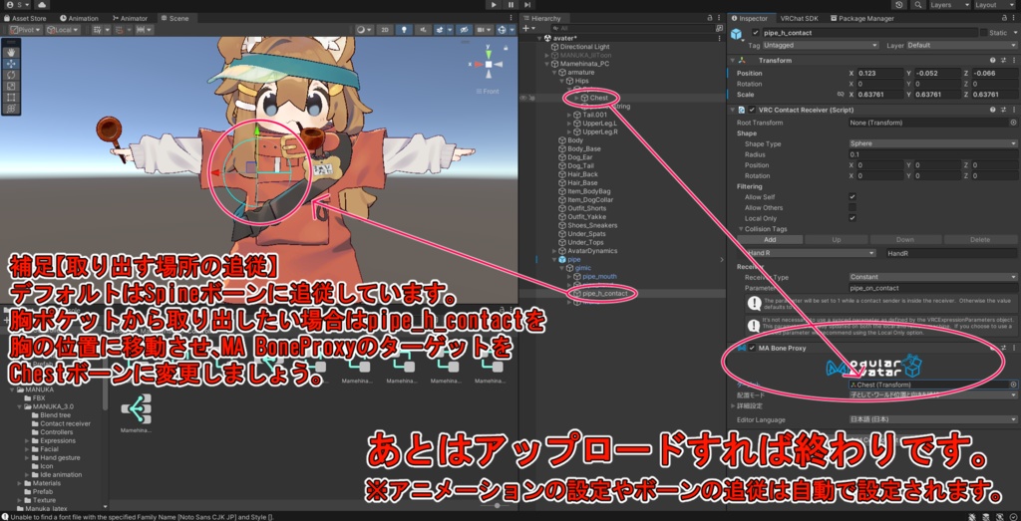Click the Radius value field

pyautogui.click(x=933, y=154)
